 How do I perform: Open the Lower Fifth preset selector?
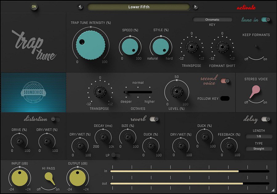tap(139, 6)
